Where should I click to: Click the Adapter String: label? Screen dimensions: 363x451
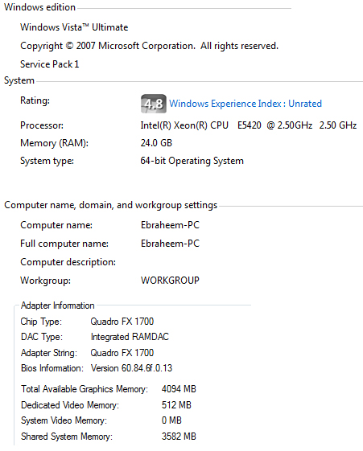pos(49,353)
